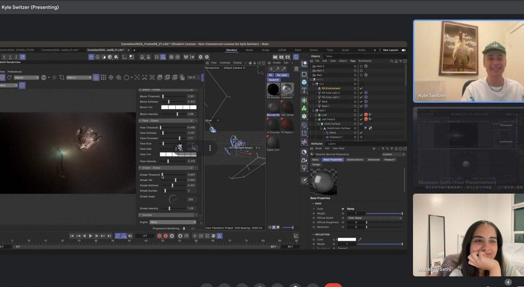The image size is (524, 287).
Task: Toggle the RS Environment green enable checkmark
Action: coord(361,88)
